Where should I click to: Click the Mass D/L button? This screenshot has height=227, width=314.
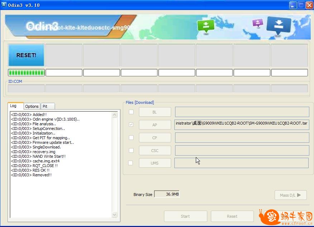point(291,195)
